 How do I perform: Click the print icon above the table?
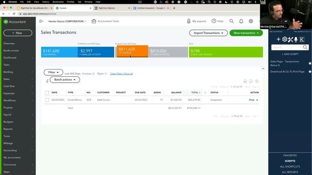click(x=245, y=81)
